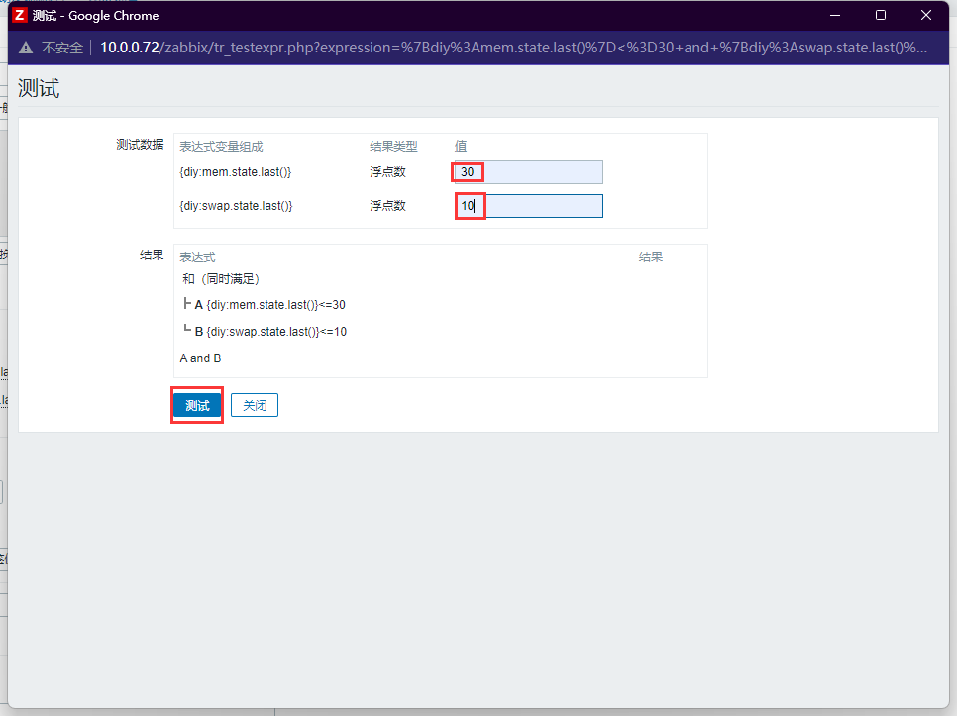Select the URL in the address bar
The width and height of the screenshot is (957, 716).
(513, 48)
